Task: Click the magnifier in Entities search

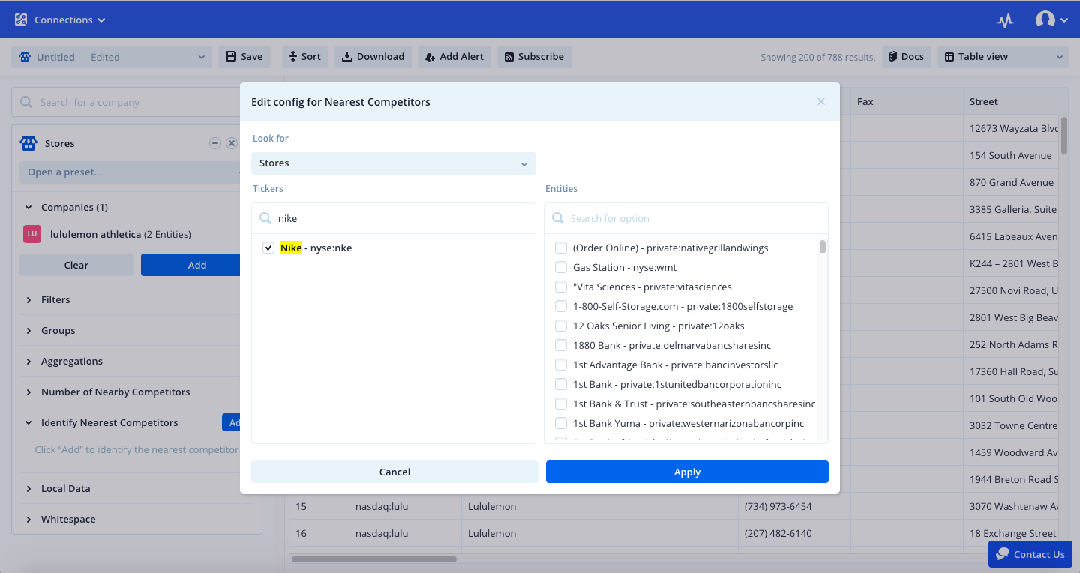Action: point(558,218)
